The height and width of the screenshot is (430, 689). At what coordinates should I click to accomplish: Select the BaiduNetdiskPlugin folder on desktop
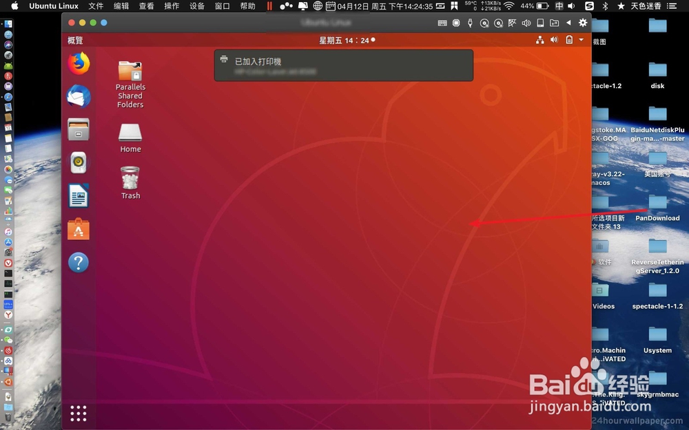pyautogui.click(x=658, y=124)
